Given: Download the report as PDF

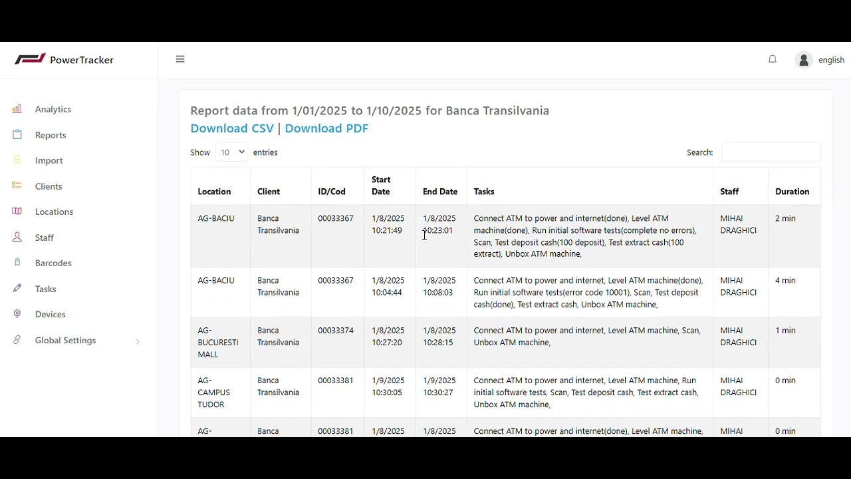Looking at the screenshot, I should pyautogui.click(x=326, y=128).
